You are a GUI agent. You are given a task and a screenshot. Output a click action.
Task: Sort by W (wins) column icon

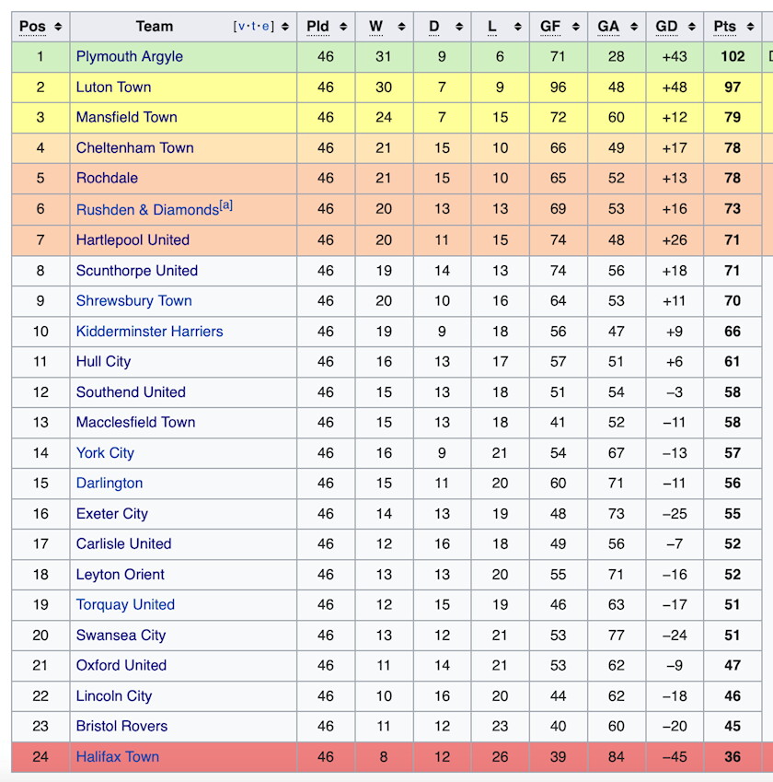point(400,27)
